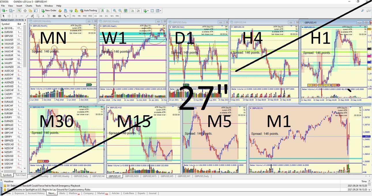This screenshot has height=196, width=372.
Task: Open the Indicators list icon
Action: click(145, 10)
